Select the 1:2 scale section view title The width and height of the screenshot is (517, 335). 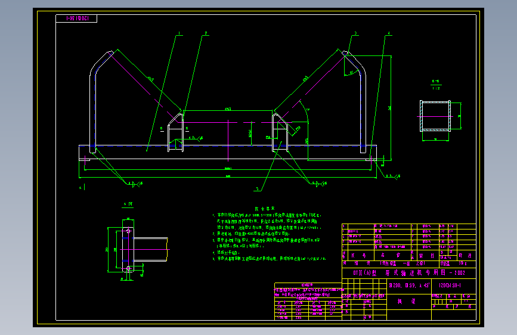[436, 85]
